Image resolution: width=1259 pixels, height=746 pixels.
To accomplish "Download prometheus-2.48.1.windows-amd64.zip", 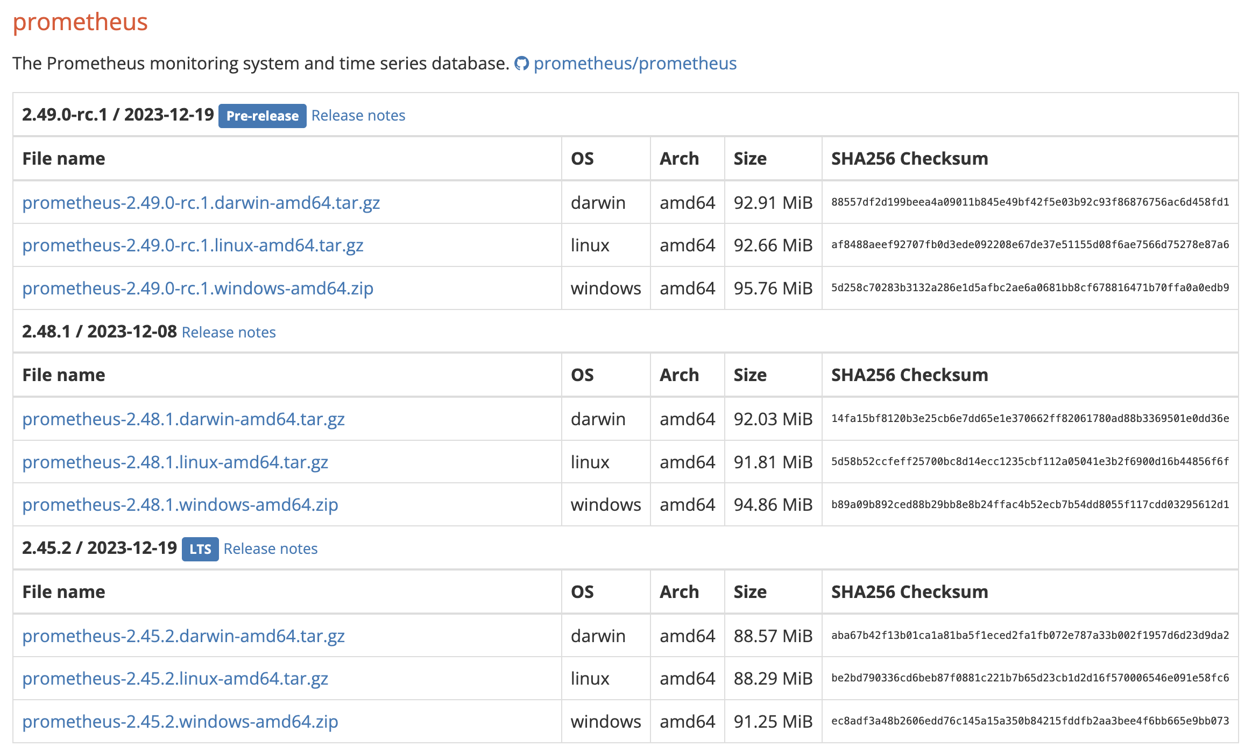I will coord(180,505).
